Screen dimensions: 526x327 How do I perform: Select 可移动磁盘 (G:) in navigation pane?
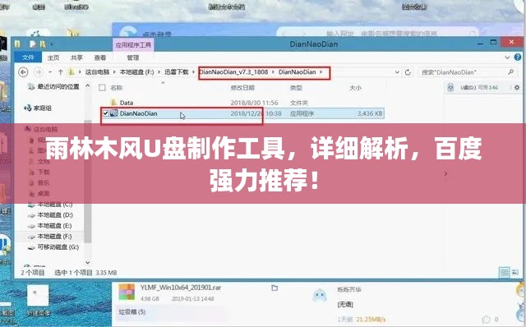(x=58, y=247)
